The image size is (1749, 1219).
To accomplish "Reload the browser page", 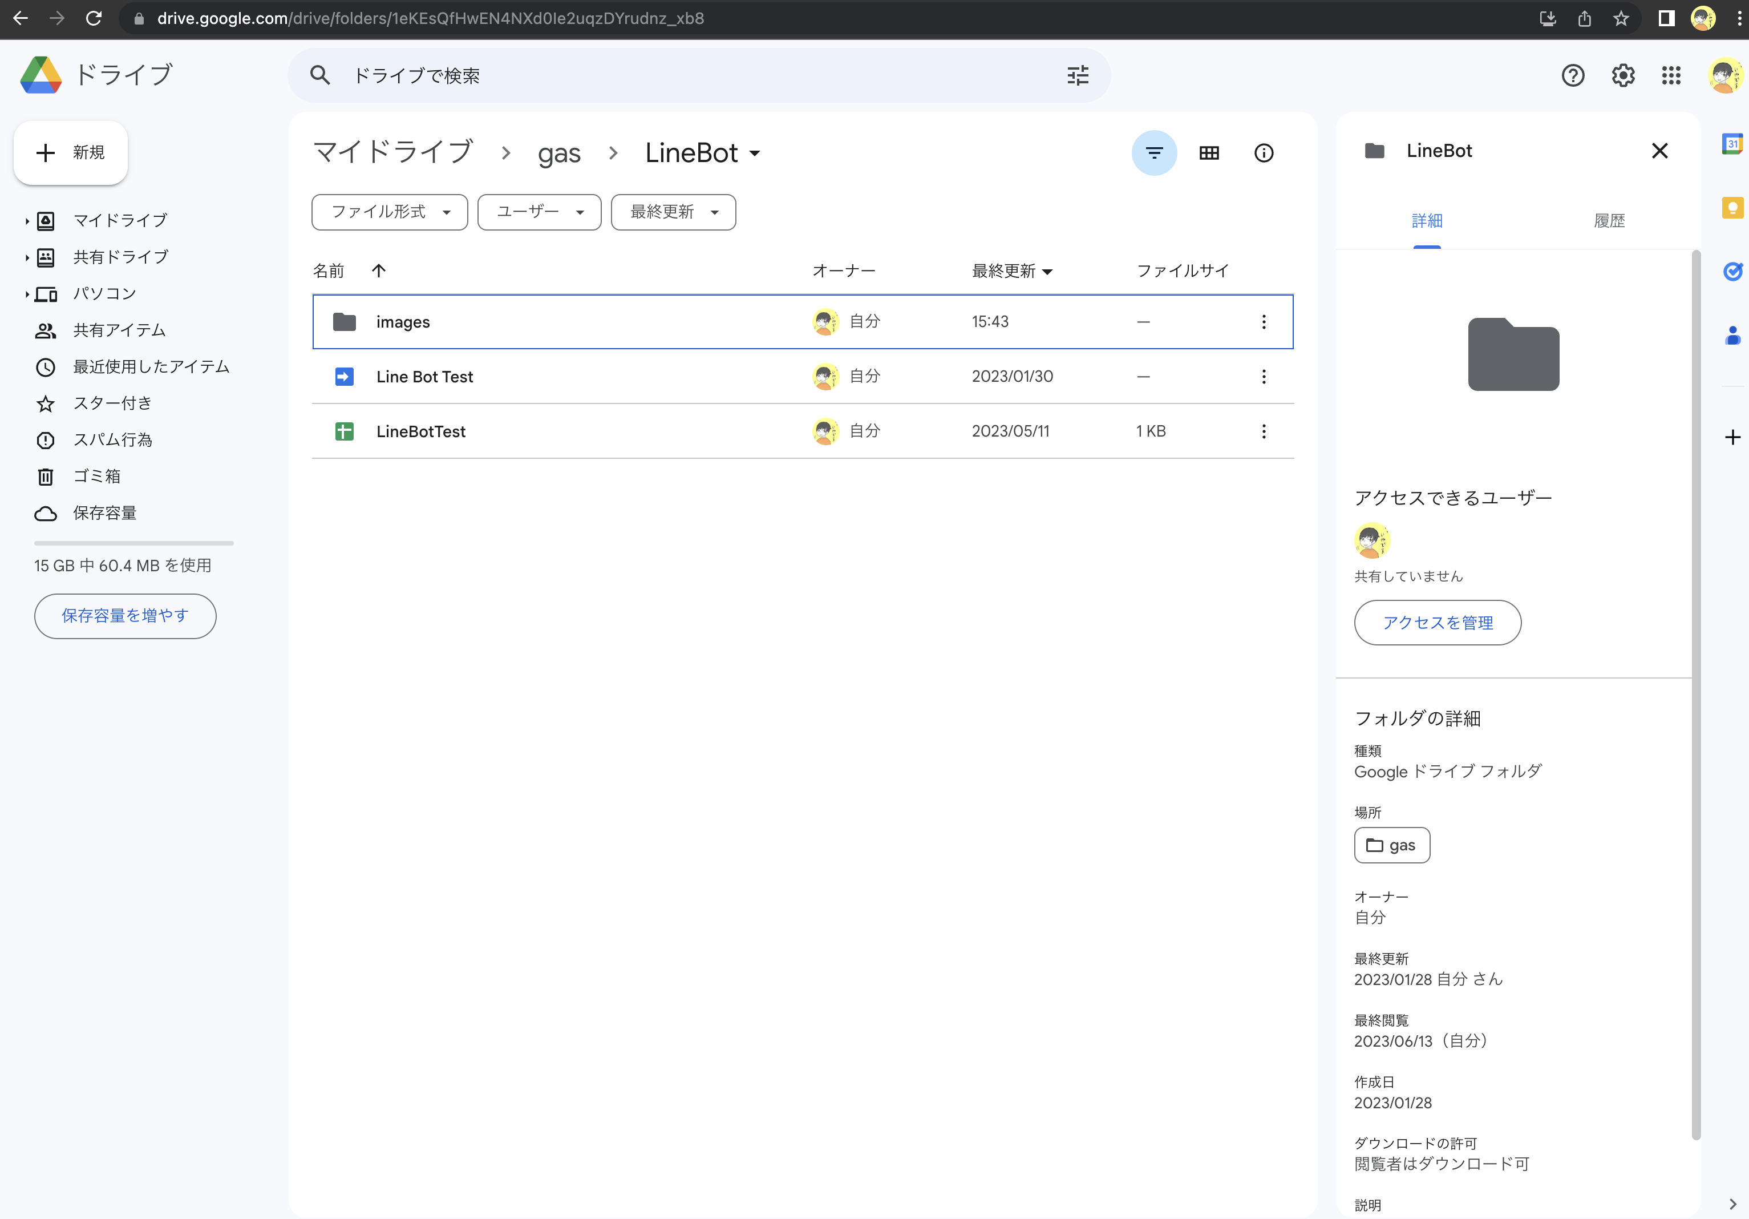I will coord(94,18).
